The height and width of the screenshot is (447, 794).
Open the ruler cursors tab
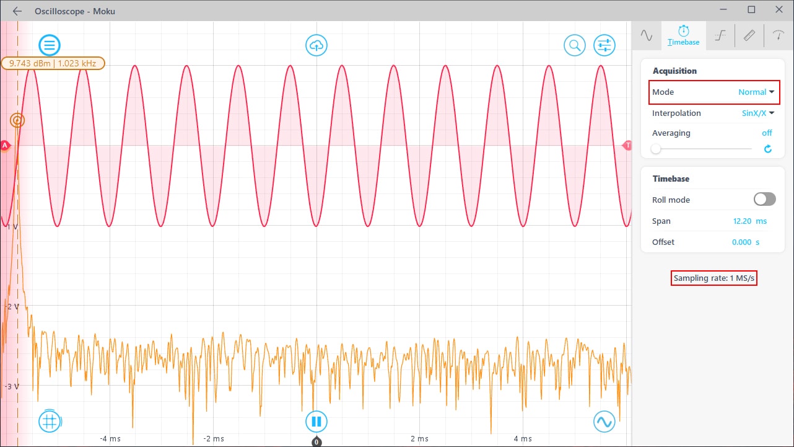coord(749,35)
